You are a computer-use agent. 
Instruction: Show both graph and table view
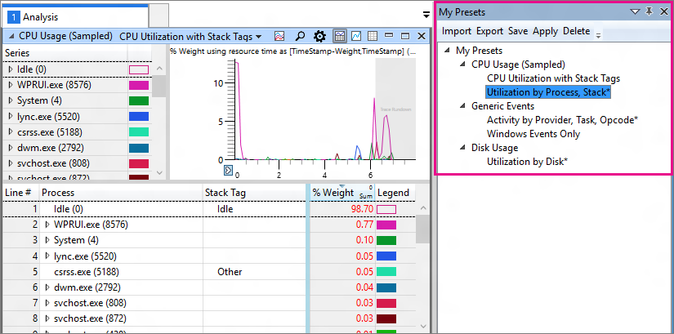click(340, 36)
